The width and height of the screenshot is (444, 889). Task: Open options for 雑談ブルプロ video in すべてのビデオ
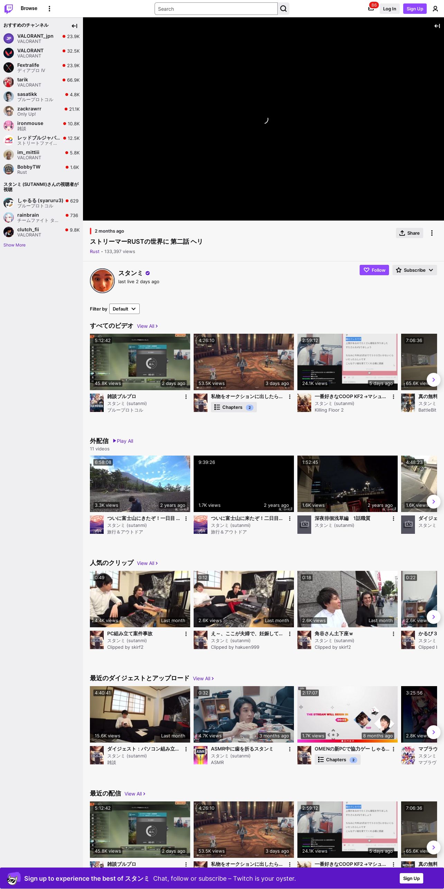point(186,397)
